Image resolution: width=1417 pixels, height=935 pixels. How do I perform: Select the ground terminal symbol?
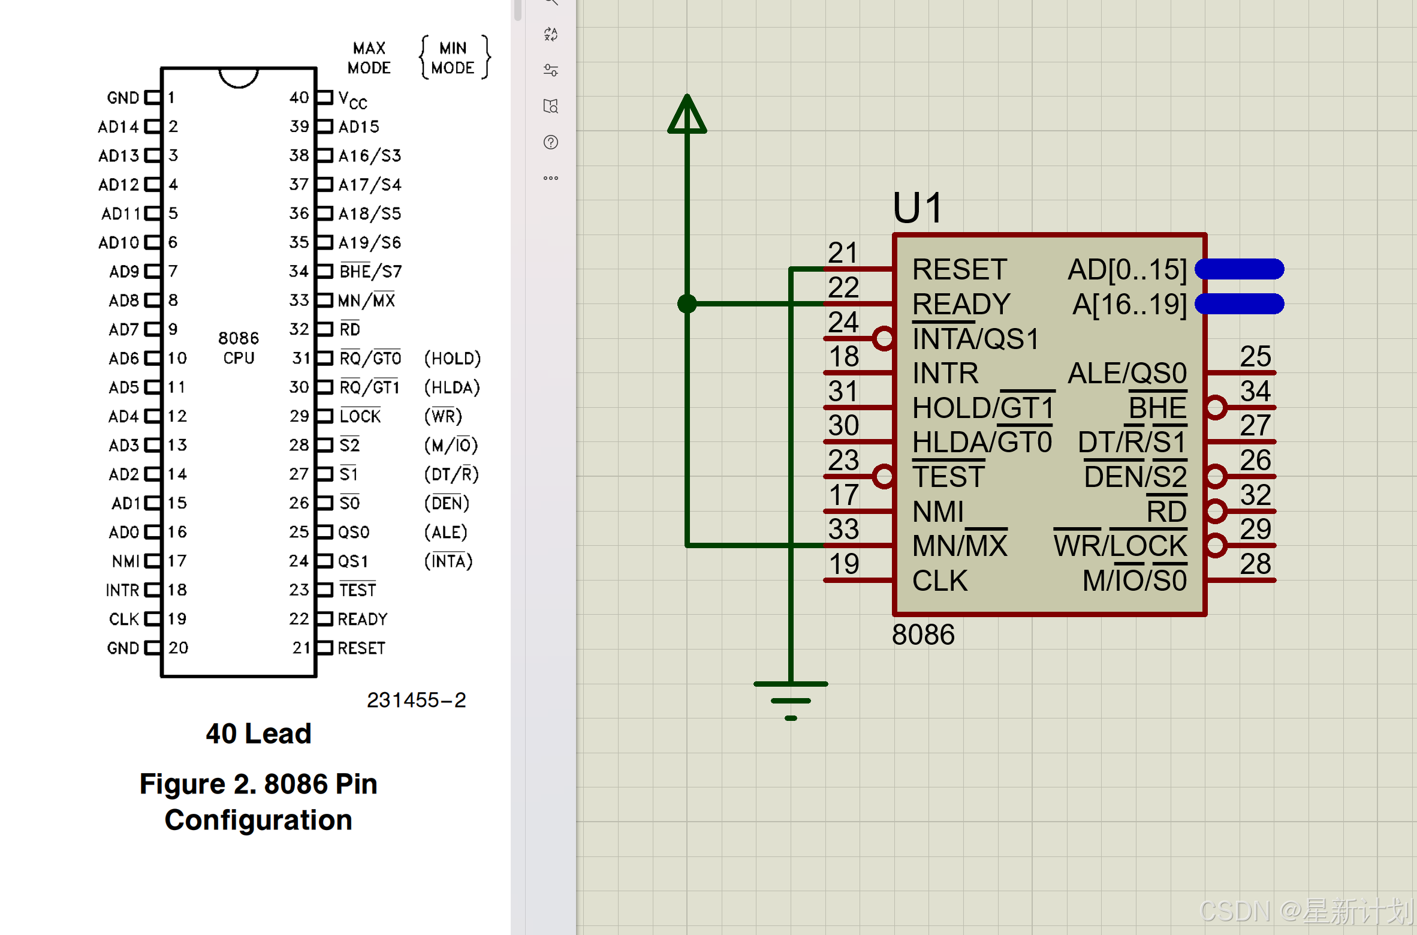[x=791, y=699]
